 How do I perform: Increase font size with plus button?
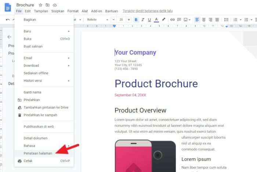[129, 20]
